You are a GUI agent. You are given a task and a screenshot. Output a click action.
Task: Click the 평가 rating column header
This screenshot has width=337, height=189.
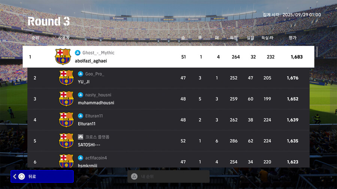(x=292, y=38)
